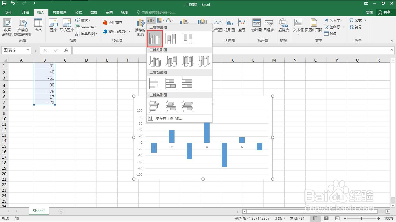
Task: Select the 3-D stacked bar chart
Action: point(171,106)
